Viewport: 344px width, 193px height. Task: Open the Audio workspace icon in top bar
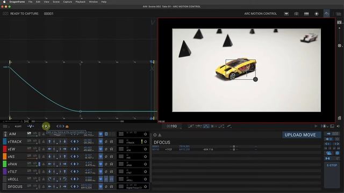317,13
